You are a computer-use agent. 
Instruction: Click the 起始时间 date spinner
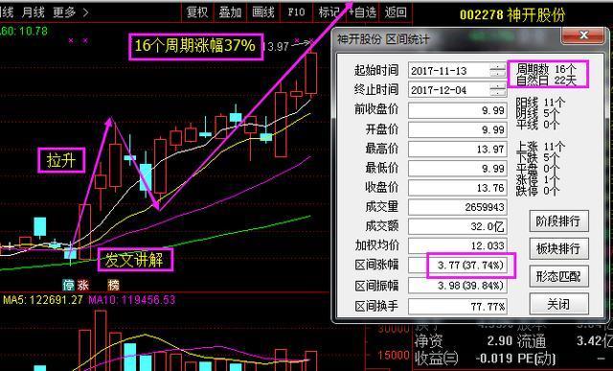pyautogui.click(x=498, y=71)
